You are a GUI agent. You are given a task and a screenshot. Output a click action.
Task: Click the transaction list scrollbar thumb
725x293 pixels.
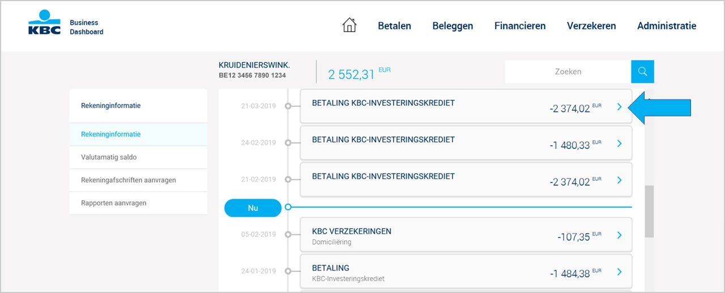tap(649, 212)
